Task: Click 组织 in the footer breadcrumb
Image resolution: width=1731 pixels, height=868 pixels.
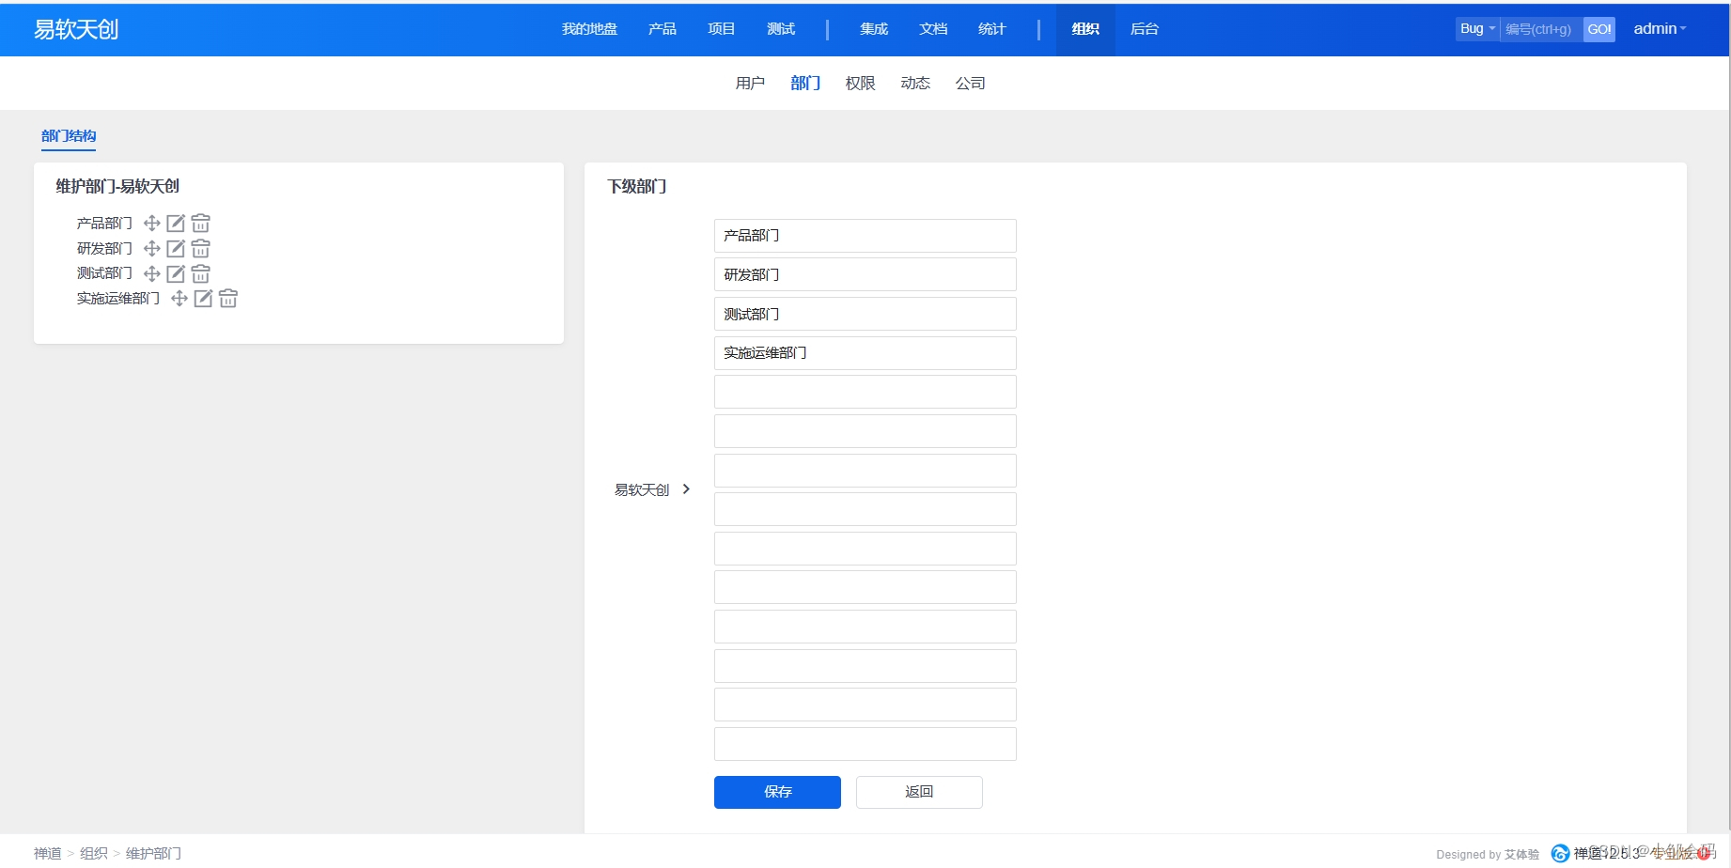Action: tap(94, 853)
